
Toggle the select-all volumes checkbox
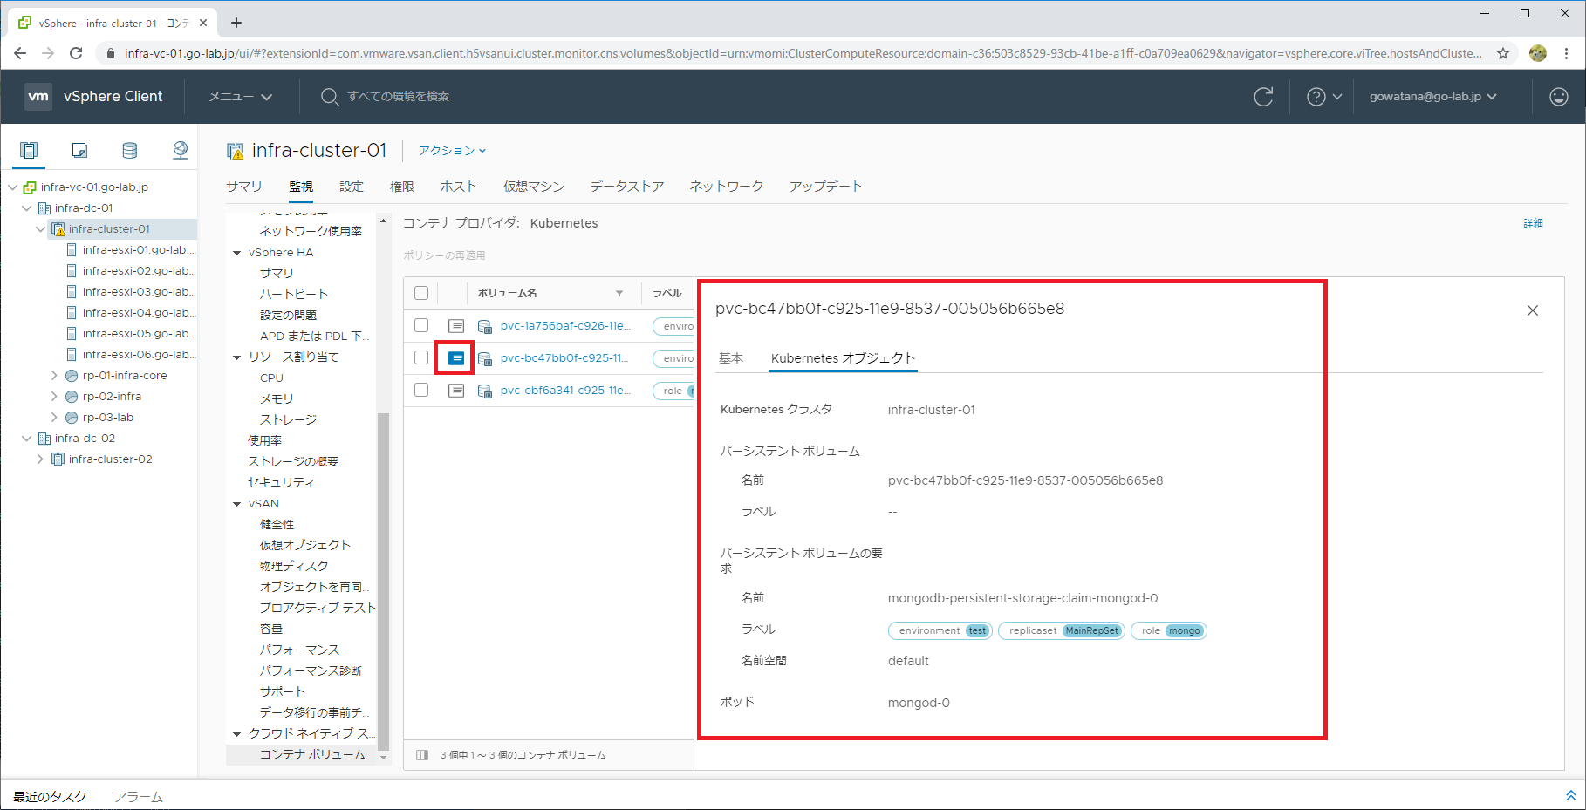pos(421,294)
